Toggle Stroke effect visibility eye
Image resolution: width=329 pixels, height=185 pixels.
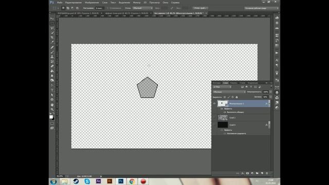click(225, 112)
